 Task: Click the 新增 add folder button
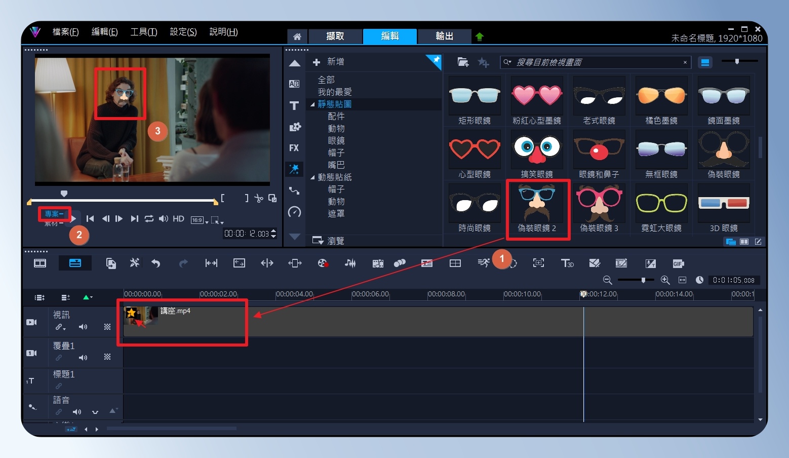click(328, 62)
